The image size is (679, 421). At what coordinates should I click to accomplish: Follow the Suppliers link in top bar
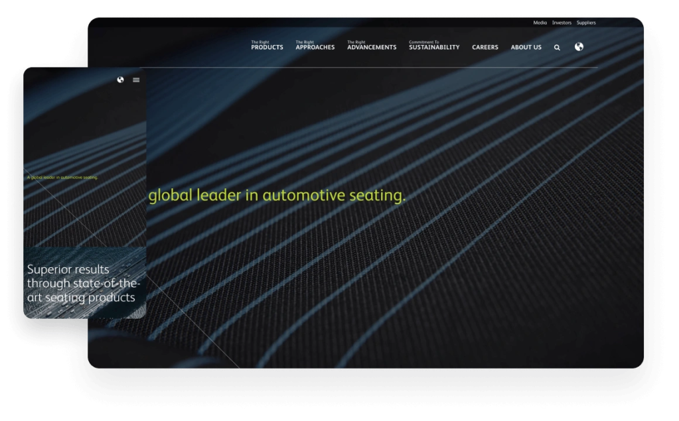click(586, 23)
